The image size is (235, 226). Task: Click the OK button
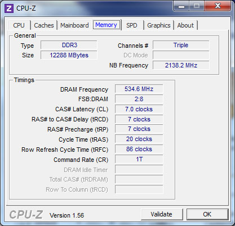click(x=207, y=214)
